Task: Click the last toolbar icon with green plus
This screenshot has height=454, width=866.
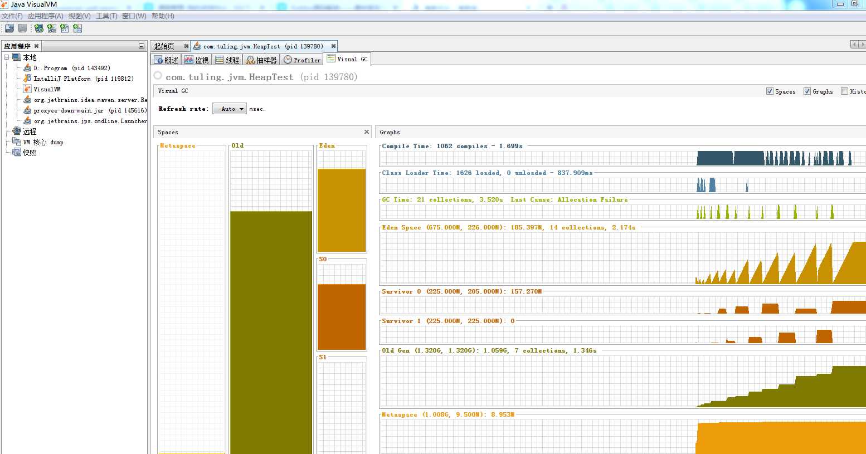Action: (x=77, y=28)
